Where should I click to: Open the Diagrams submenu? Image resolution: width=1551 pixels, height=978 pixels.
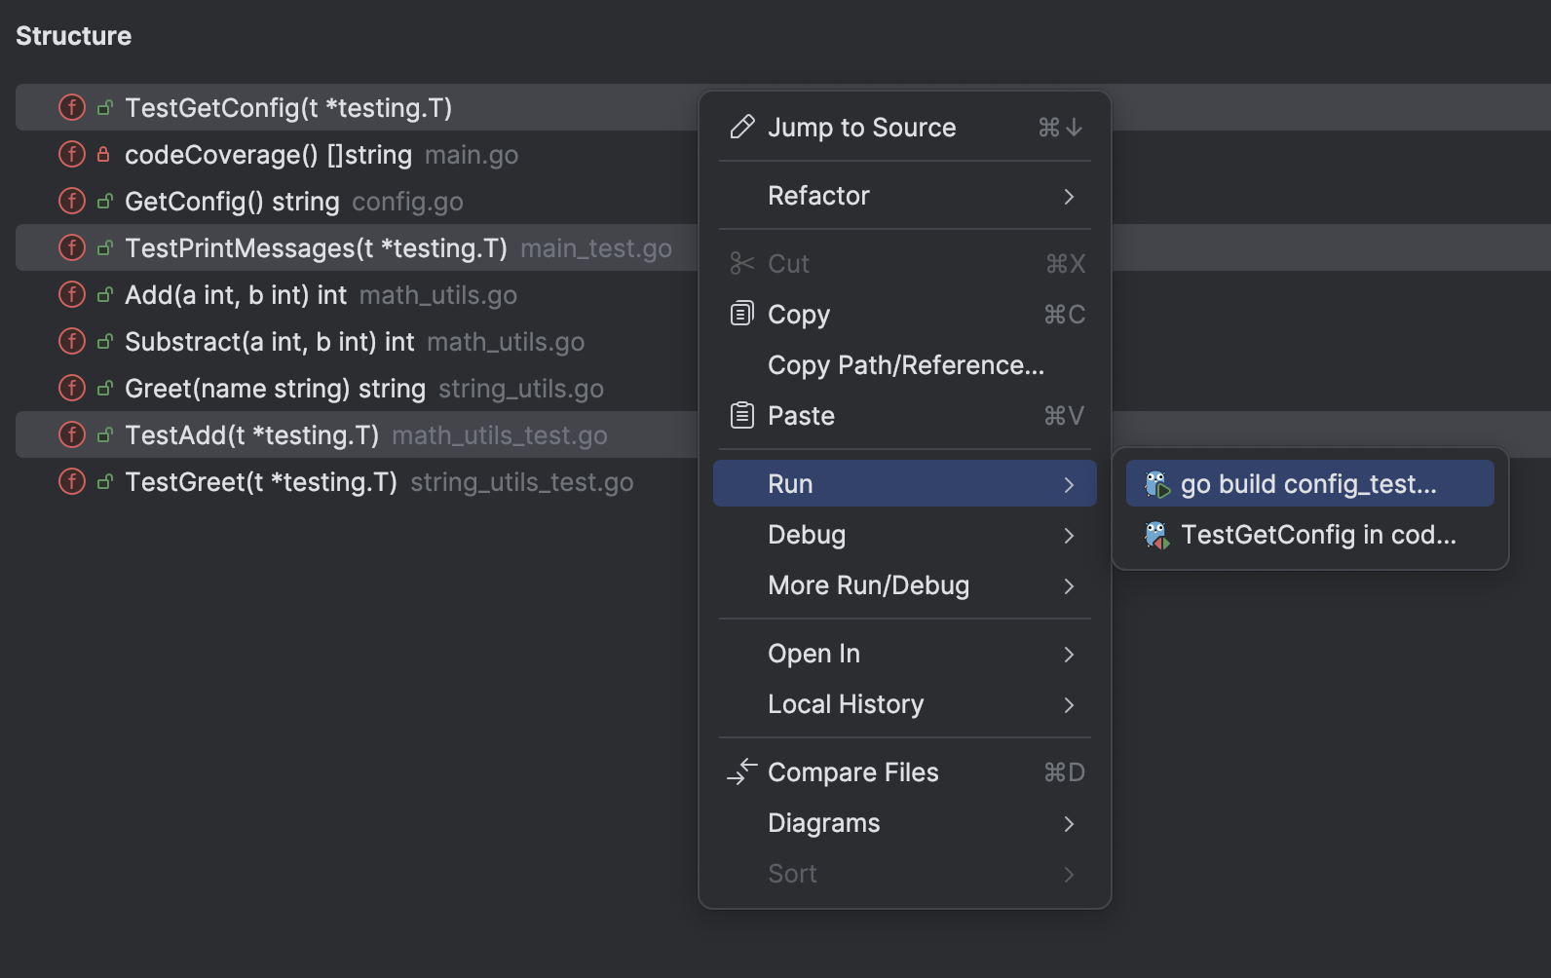tap(904, 823)
